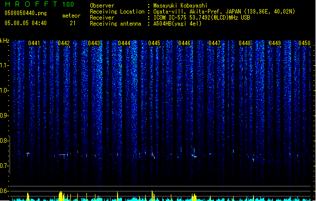
Task: Click receiver value ICOM IC-575 53.7492 MHz
Action: 202,18
